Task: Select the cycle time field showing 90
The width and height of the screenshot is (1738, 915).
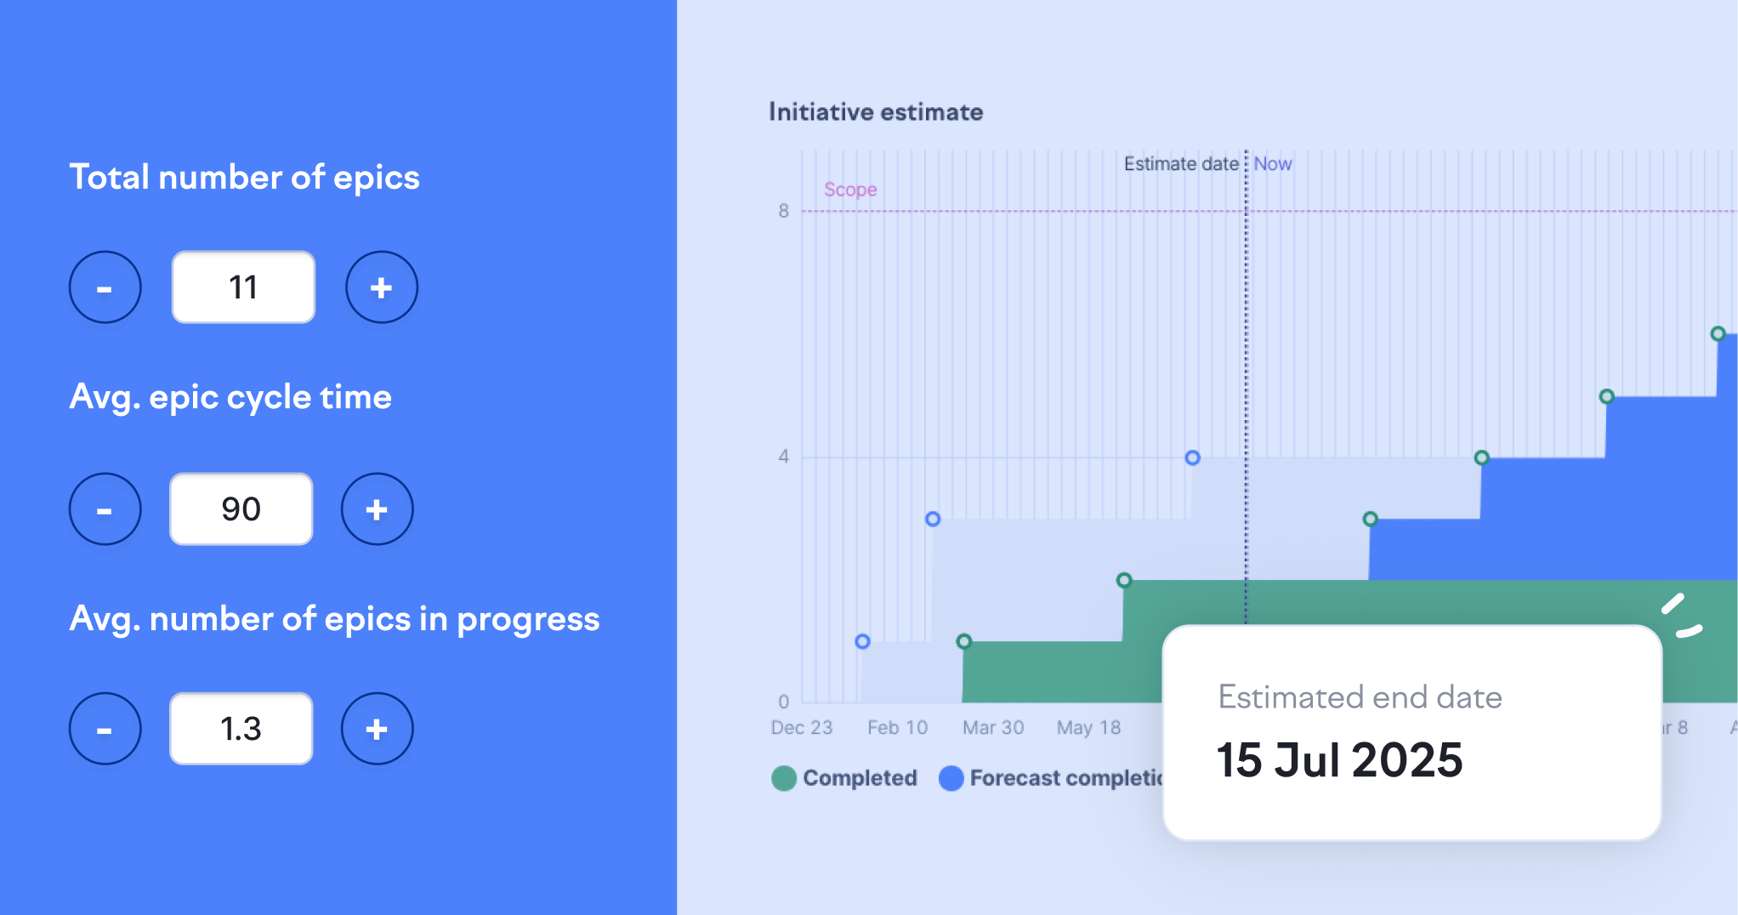Action: [x=241, y=509]
